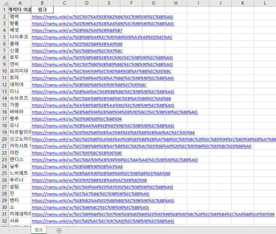
Task: Select column C header
Action: pos(65,3)
